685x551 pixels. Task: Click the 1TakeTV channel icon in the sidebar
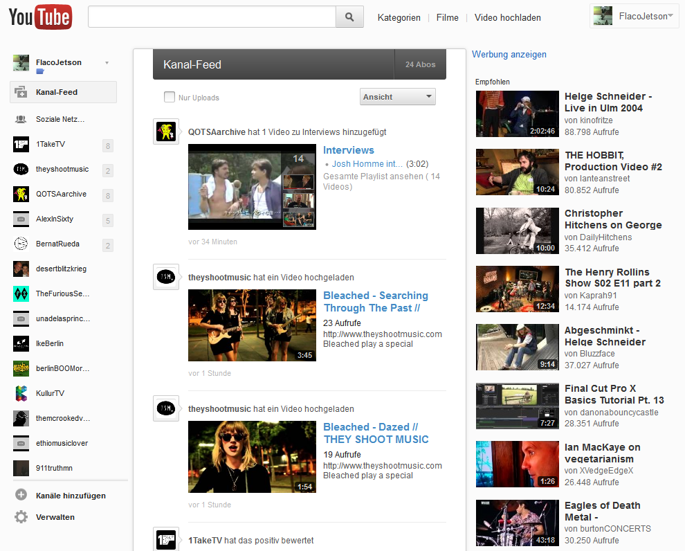point(21,145)
